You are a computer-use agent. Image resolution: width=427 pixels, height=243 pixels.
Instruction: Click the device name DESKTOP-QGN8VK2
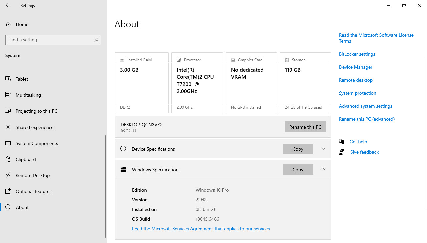[x=142, y=125]
